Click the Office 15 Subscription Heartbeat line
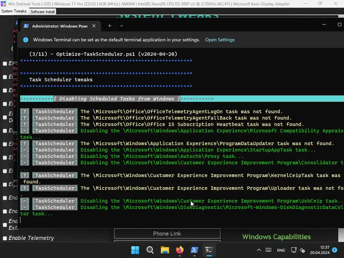Screen dimensions: 344x258 (x=162, y=124)
